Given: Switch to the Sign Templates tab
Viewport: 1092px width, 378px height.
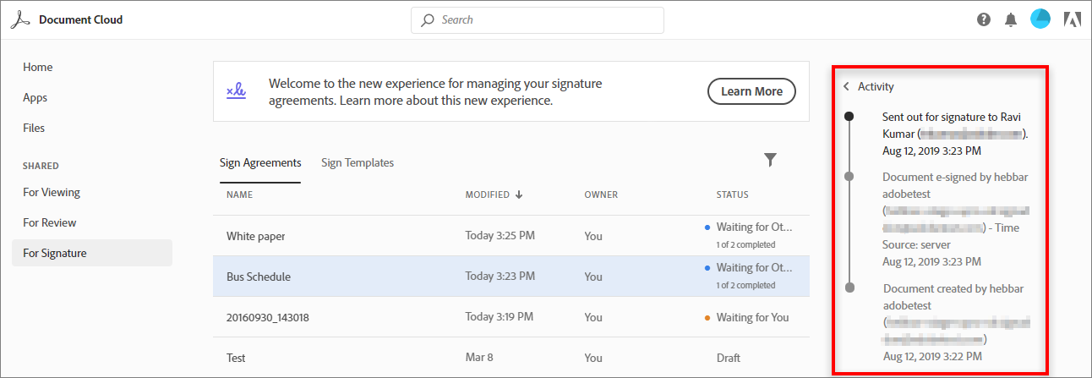Looking at the screenshot, I should pos(358,162).
